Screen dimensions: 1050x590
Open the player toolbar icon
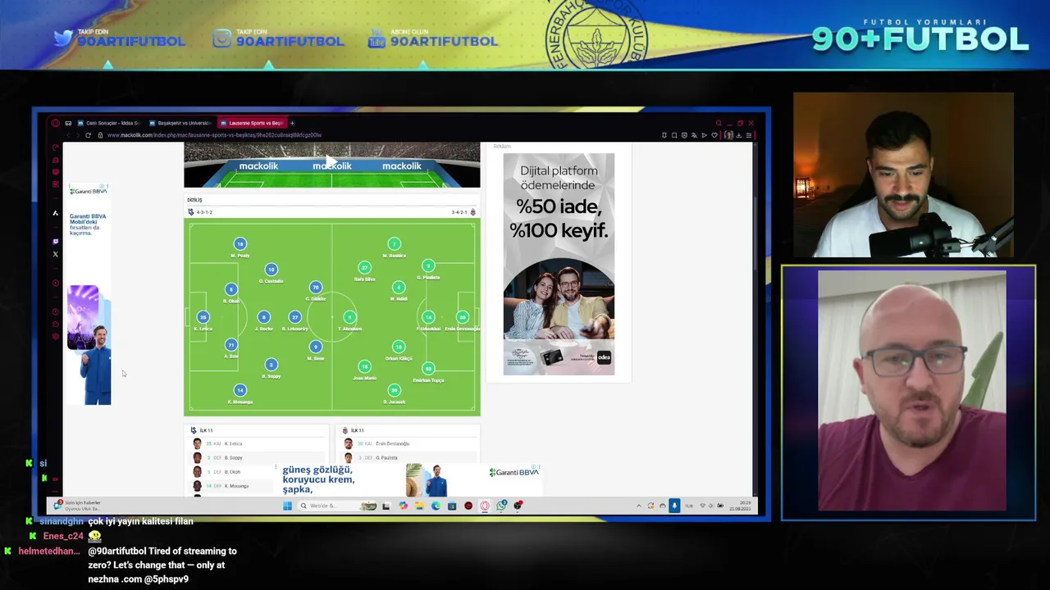click(x=704, y=135)
